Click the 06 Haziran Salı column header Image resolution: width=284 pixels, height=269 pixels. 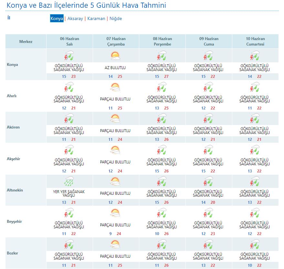pos(69,41)
